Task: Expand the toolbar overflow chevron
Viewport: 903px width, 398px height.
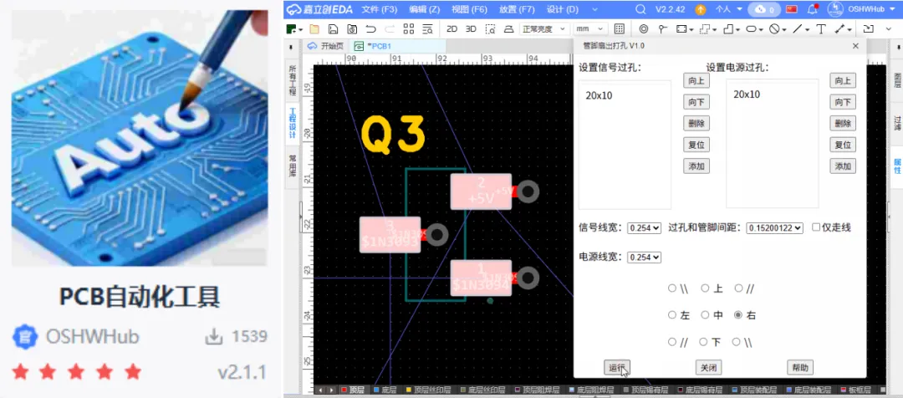Action: coord(889,29)
